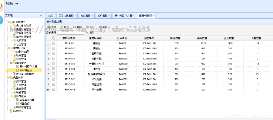Collapse the 仓库管理员 tree node

pos(8,22)
